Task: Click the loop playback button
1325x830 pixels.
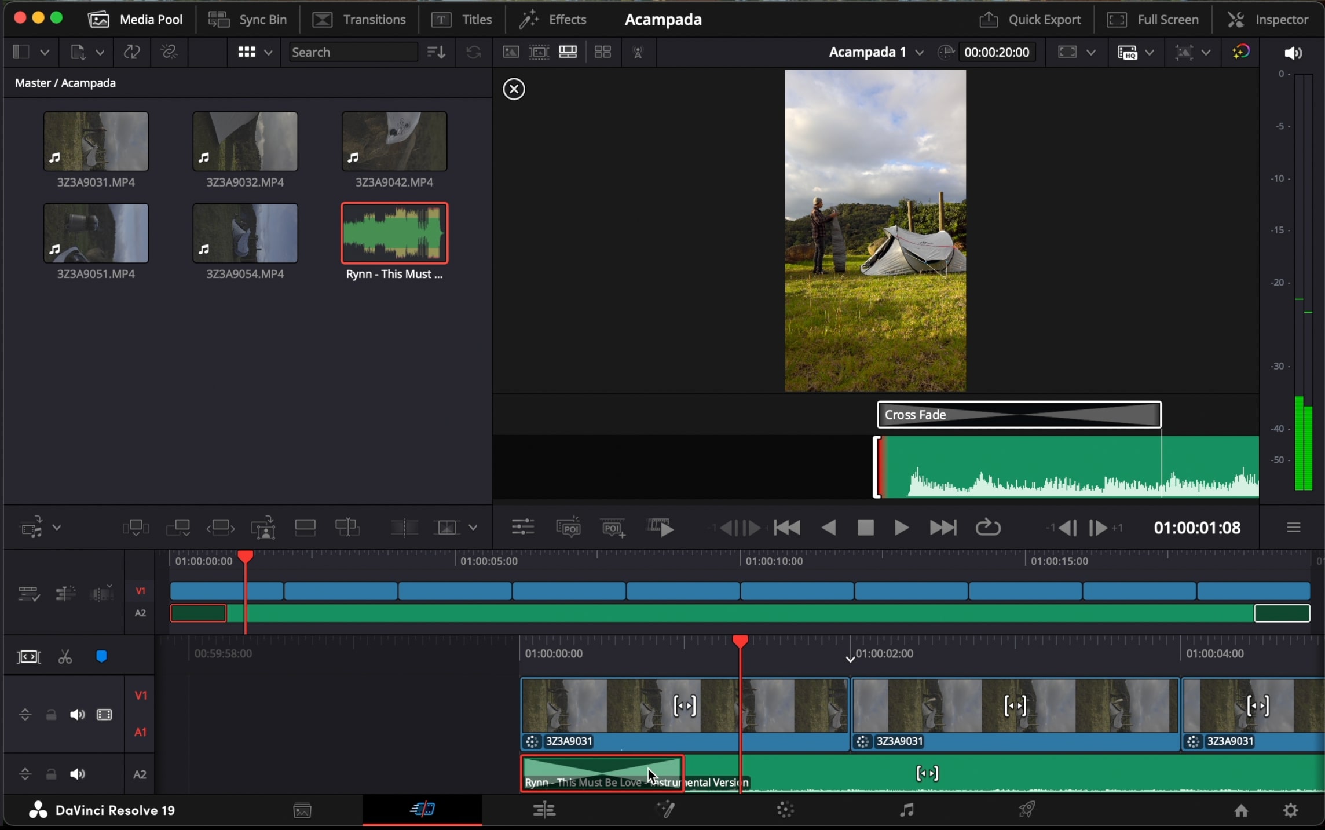Action: (x=987, y=528)
